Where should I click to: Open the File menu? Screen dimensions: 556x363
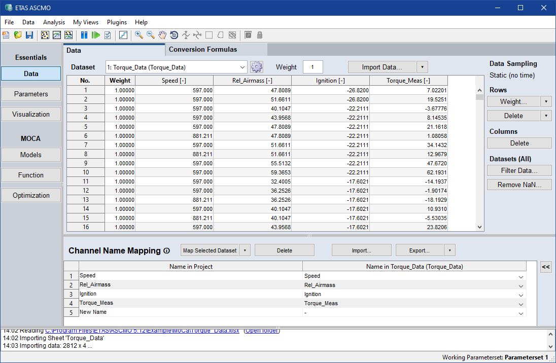(9, 22)
